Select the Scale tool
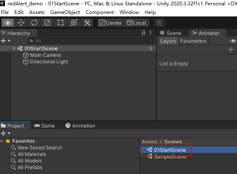 point(47,23)
